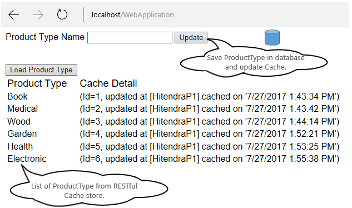Click the blue database cylinder icon
Image resolution: width=352 pixels, height=208 pixels.
pyautogui.click(x=272, y=37)
